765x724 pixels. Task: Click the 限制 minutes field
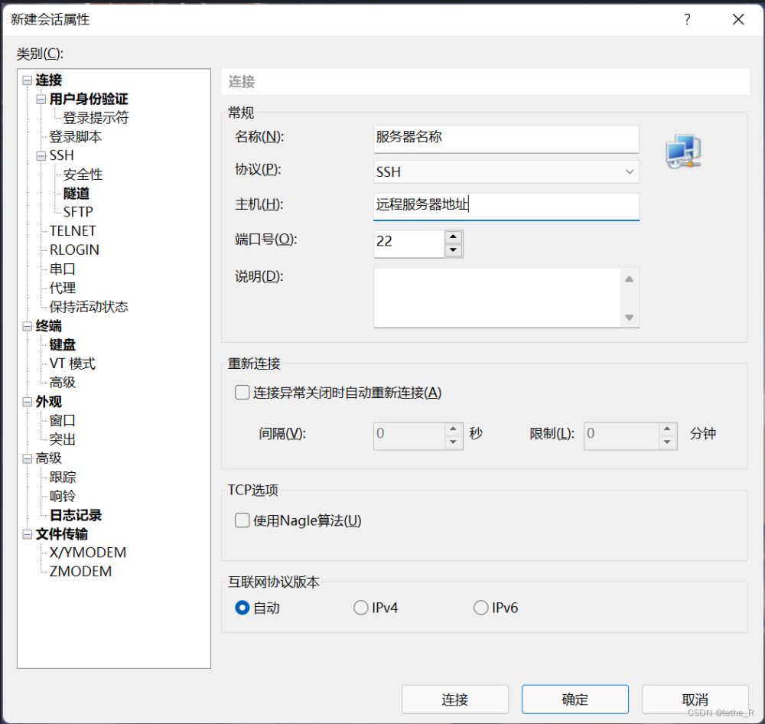point(621,436)
